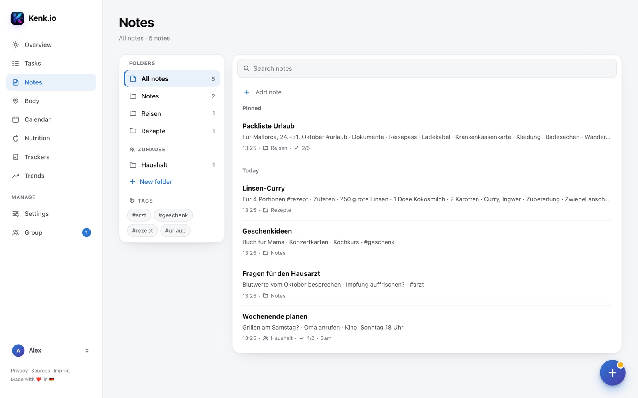Screen dimensions: 638x398
Task: Select the All notes folder
Action: [x=172, y=79]
